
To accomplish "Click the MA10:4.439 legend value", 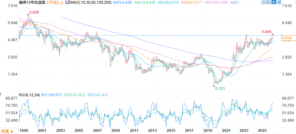I will click(145, 2).
